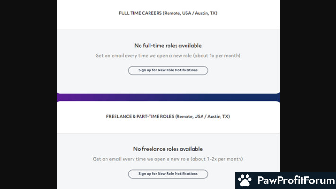Click the PawProfitForum paw print logo
The image size is (336, 189).
pyautogui.click(x=245, y=180)
